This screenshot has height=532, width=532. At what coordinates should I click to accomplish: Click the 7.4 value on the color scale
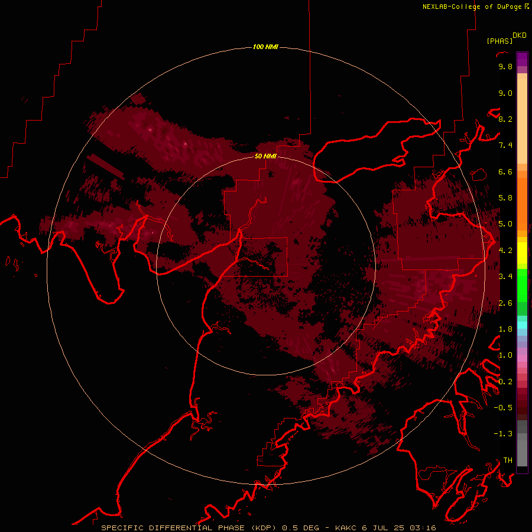(505, 145)
